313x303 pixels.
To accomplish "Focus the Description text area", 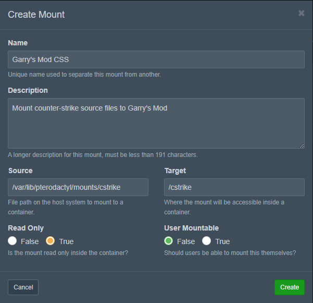I will point(156,123).
